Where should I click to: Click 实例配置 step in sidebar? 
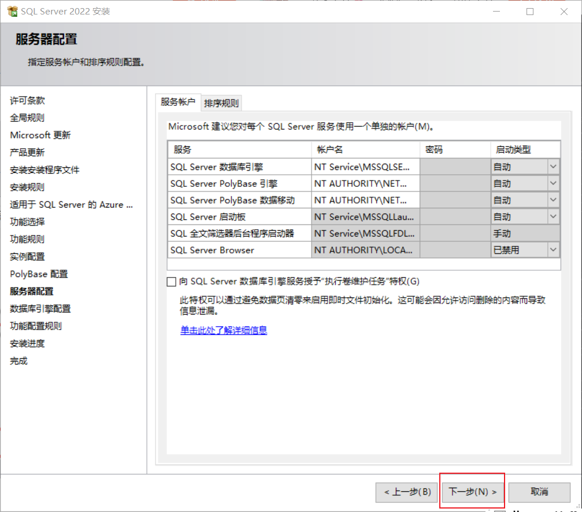click(x=27, y=256)
